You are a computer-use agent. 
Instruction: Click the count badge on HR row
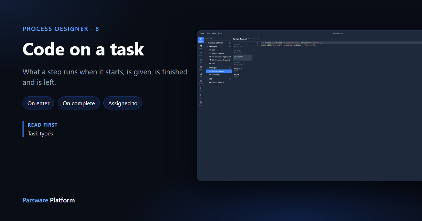[230, 79]
